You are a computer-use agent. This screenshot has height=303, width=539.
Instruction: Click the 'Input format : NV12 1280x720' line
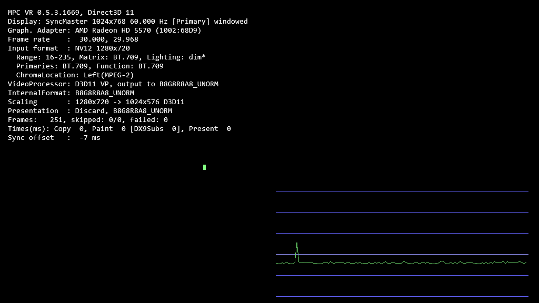[69, 48]
